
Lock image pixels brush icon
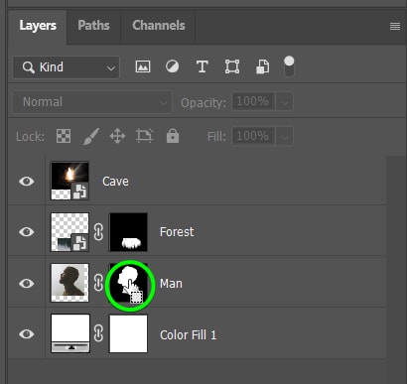tap(90, 136)
